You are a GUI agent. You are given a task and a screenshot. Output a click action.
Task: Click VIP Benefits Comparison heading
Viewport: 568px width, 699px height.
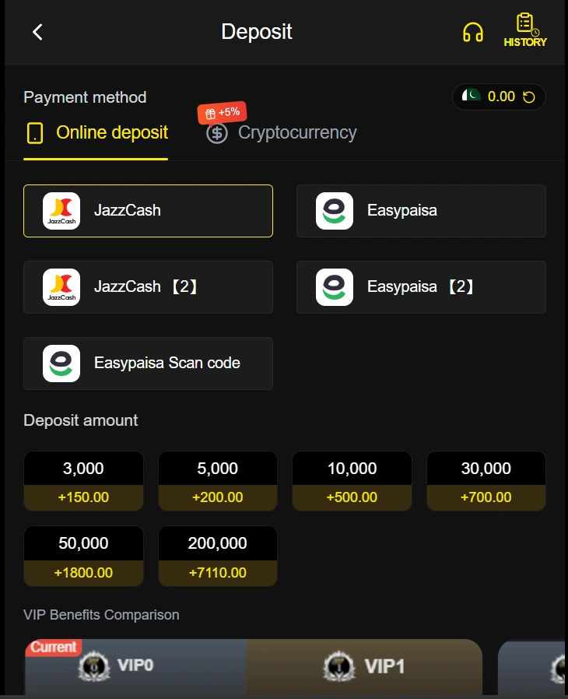(x=102, y=615)
